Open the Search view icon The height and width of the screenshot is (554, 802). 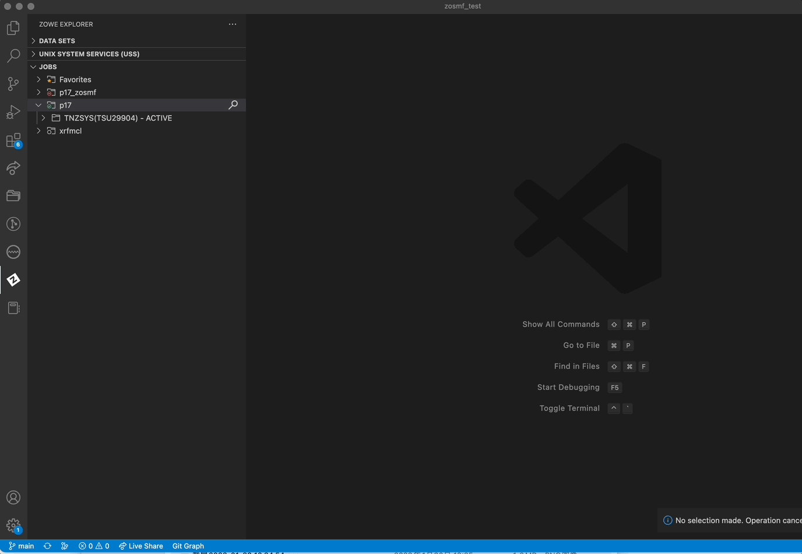13,56
